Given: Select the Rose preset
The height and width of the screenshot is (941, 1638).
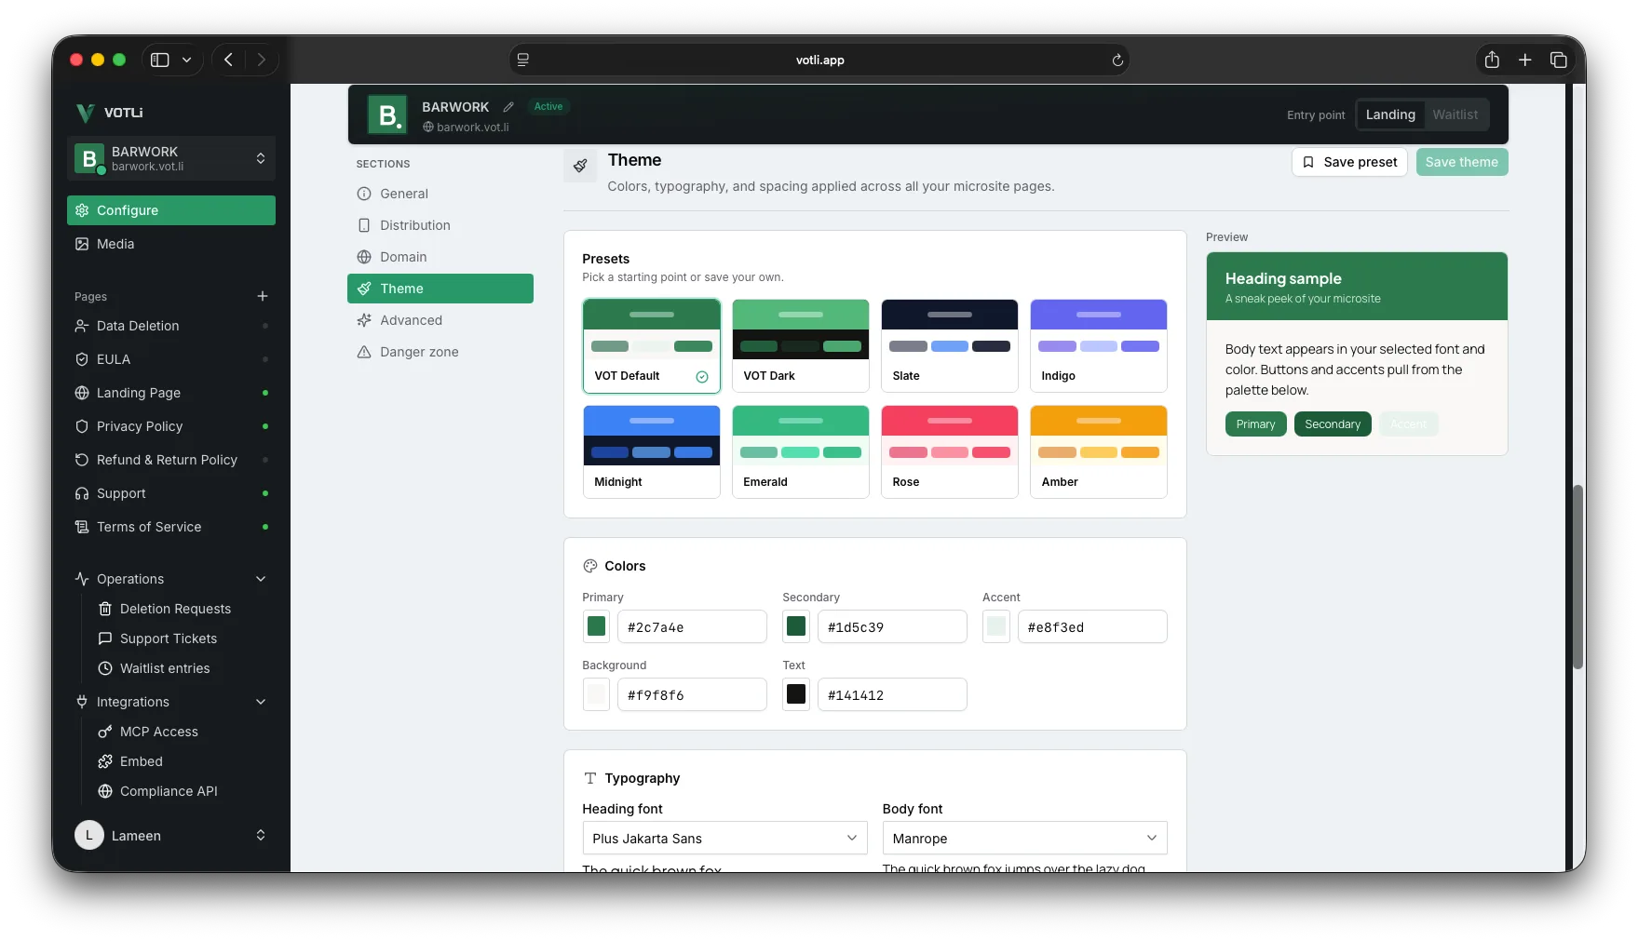Looking at the screenshot, I should pyautogui.click(x=950, y=452).
